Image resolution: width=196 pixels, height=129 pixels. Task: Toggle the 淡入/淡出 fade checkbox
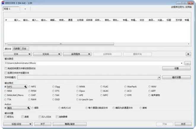(x=40, y=117)
